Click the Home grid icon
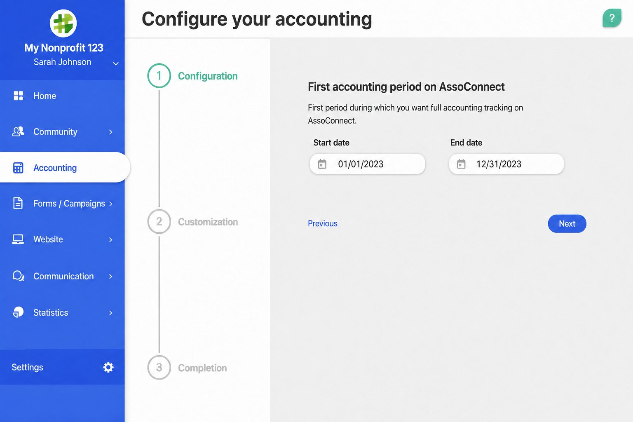Viewport: 633px width, 422px height. click(18, 96)
